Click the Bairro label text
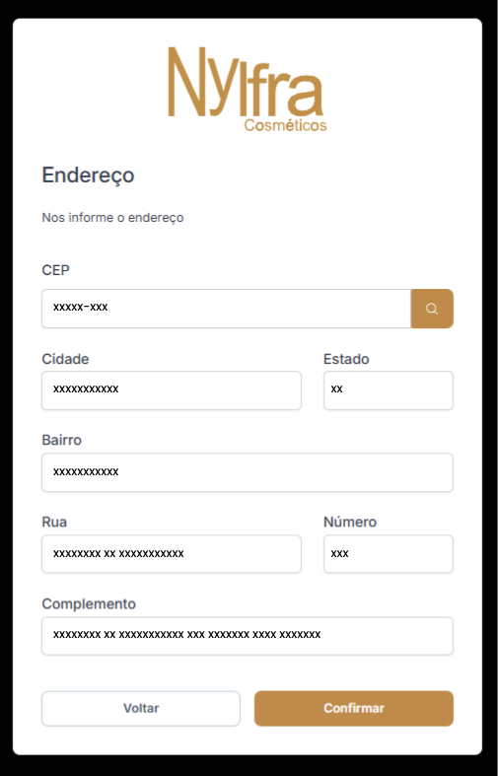498x776 pixels. click(61, 440)
